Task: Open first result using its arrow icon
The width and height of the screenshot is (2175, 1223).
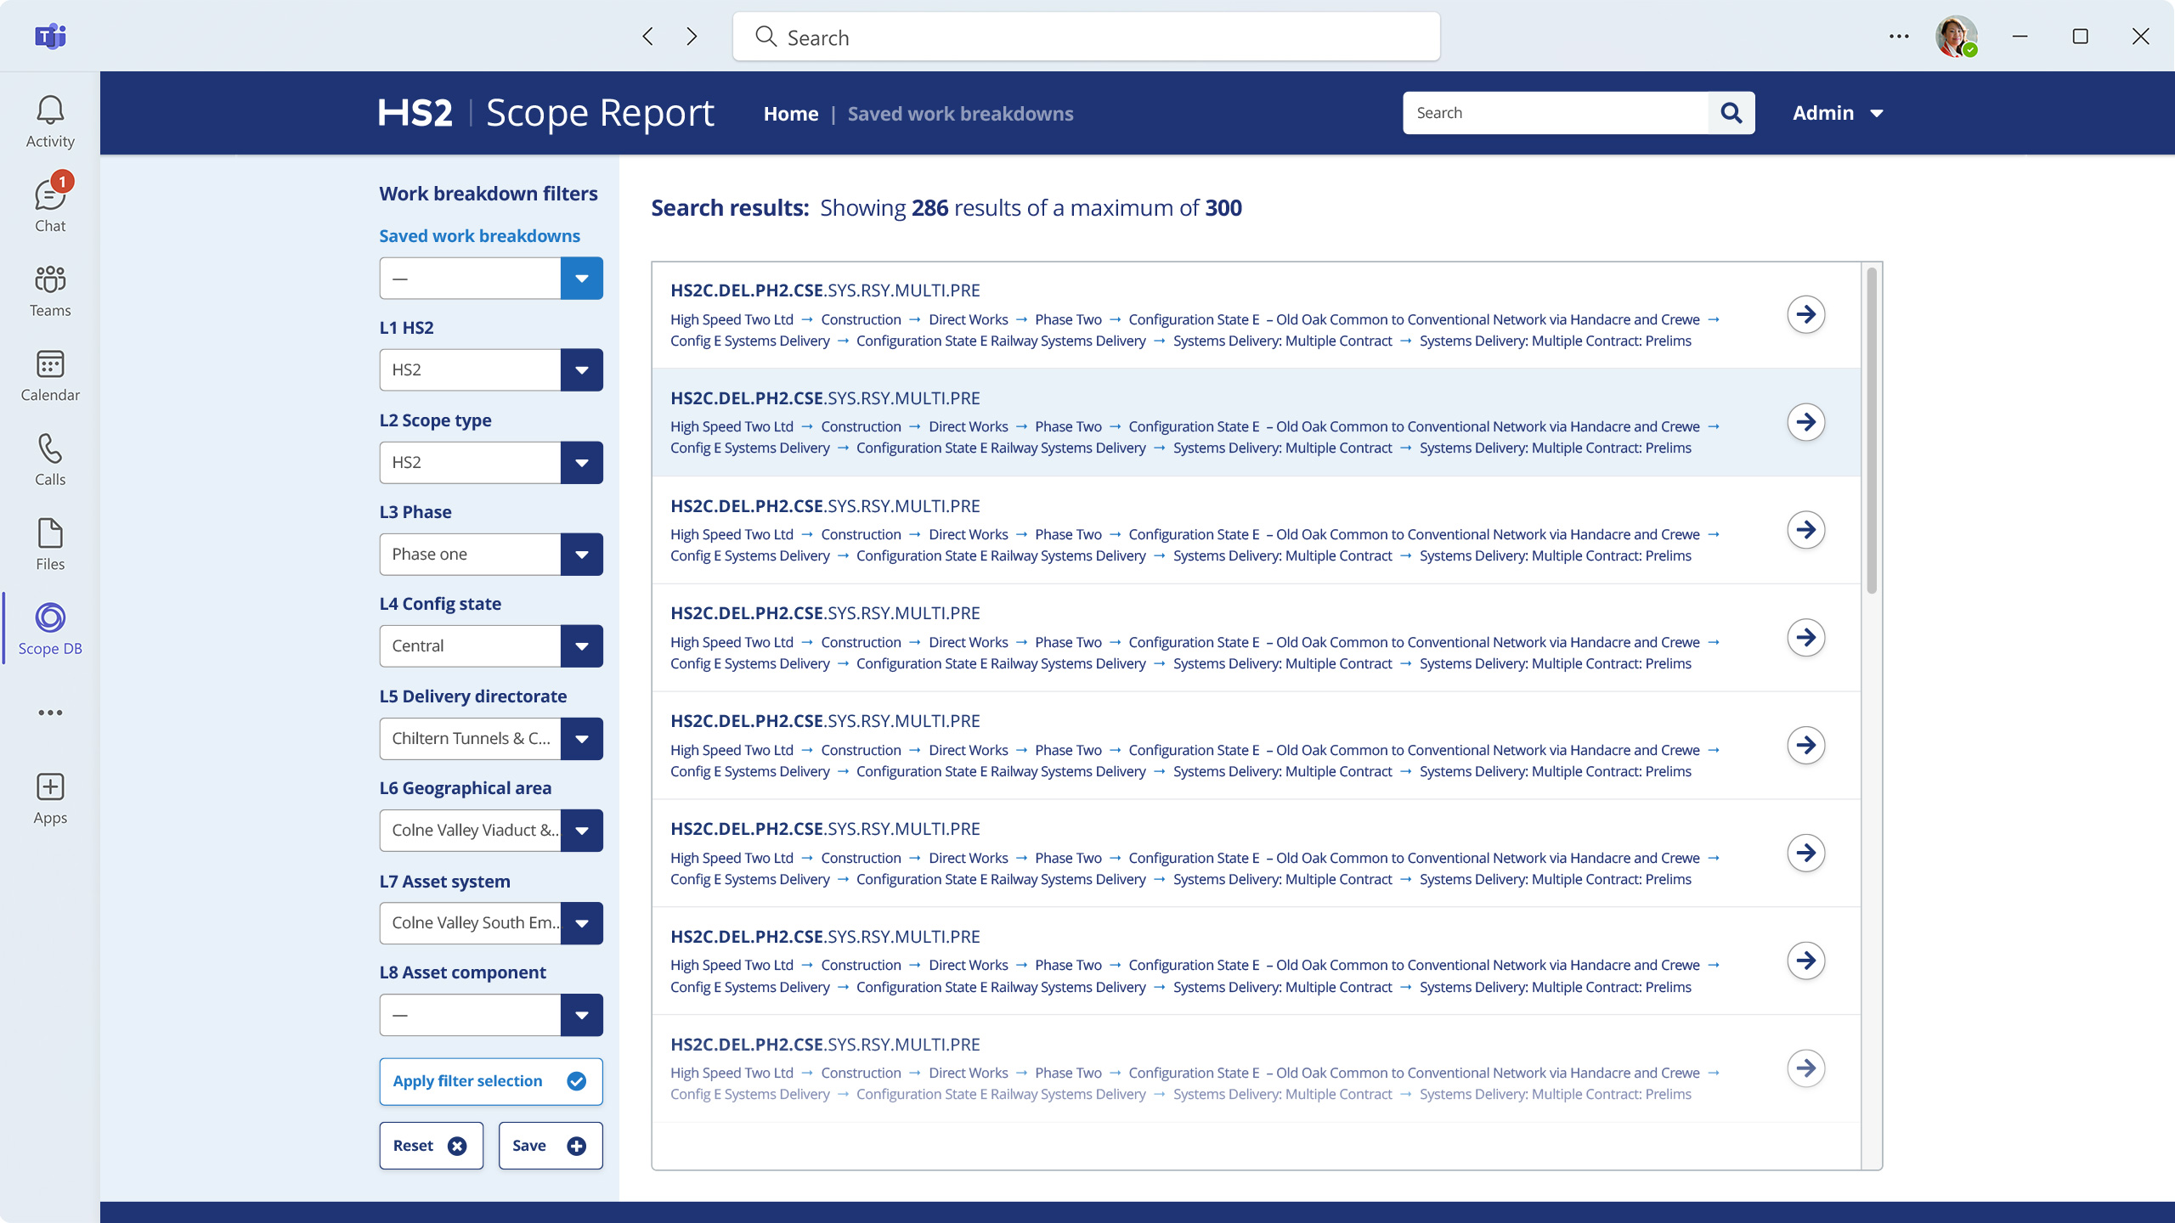Action: pos(1805,314)
